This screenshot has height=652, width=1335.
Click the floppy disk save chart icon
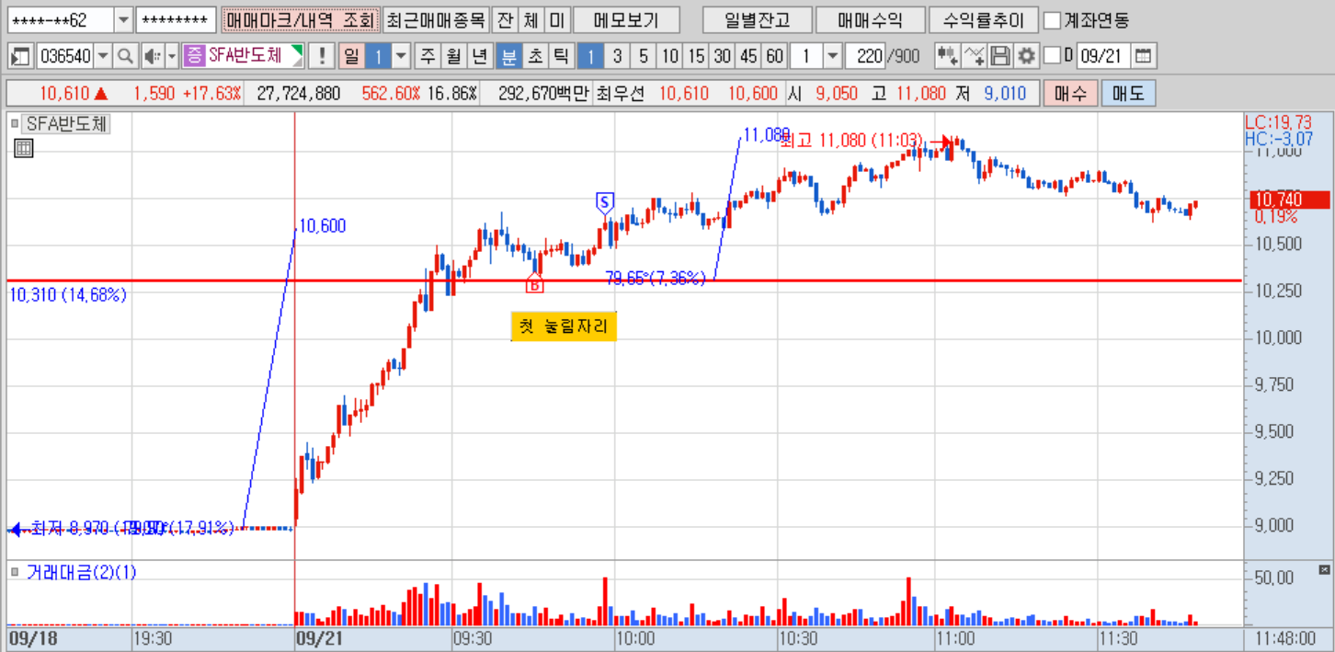[x=1000, y=56]
